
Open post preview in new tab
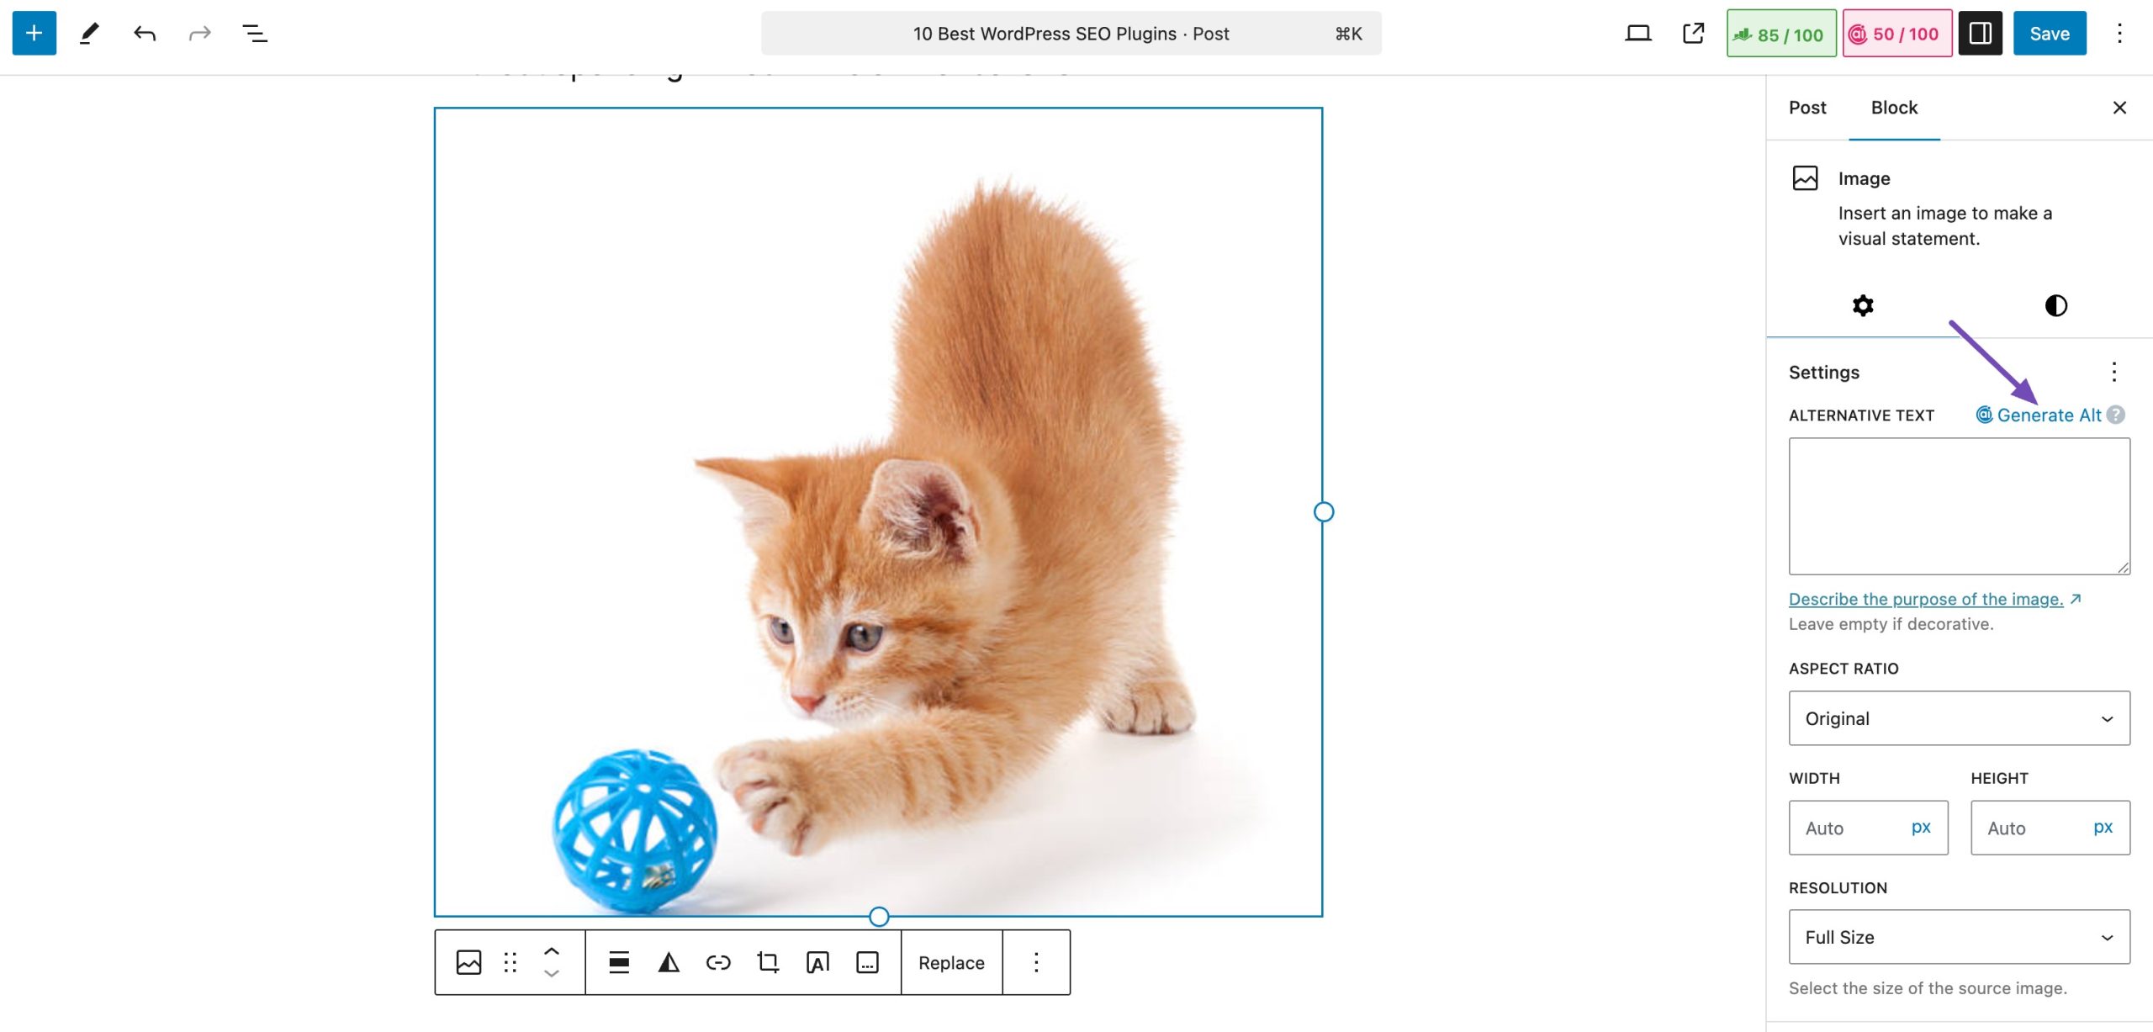(1693, 34)
